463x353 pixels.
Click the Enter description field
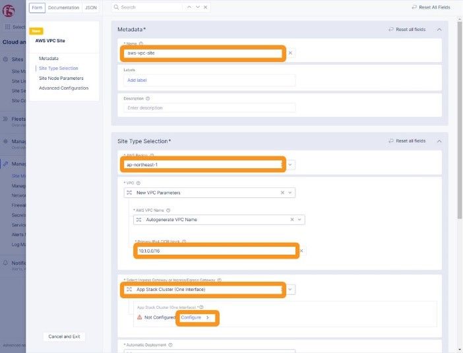click(209, 108)
